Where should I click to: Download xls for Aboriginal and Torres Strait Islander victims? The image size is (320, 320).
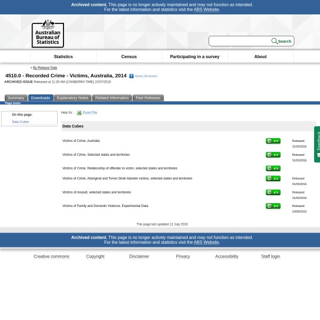[273, 179]
